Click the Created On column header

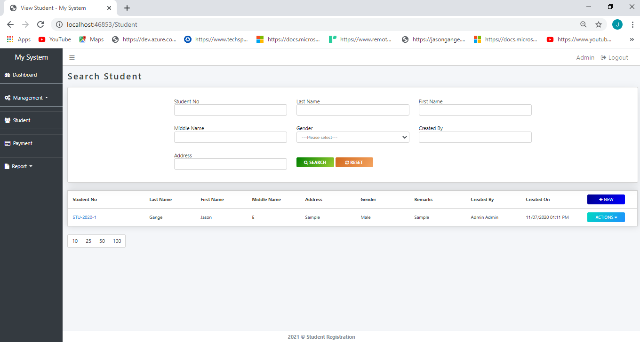[538, 200]
